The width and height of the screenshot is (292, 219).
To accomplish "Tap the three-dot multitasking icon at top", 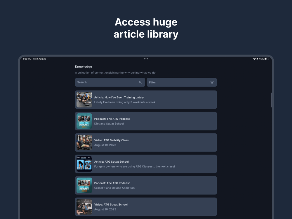I will [146, 59].
